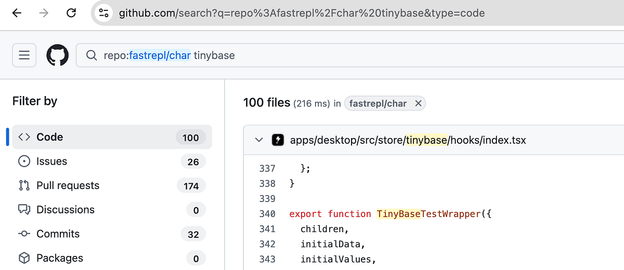Select the Issues filter
The height and width of the screenshot is (270, 624).
click(x=112, y=161)
